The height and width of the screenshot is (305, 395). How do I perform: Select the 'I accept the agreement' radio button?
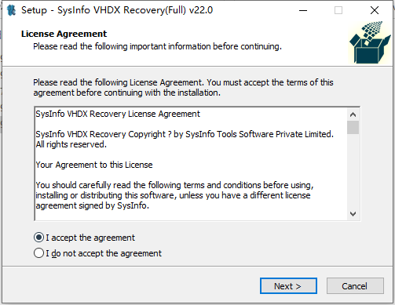[x=38, y=238]
